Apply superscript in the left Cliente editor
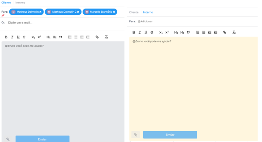The image size is (262, 142). pos(39,37)
